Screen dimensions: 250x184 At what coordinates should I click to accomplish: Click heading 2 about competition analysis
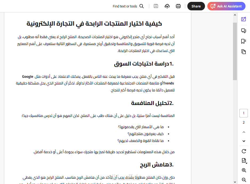152,103
